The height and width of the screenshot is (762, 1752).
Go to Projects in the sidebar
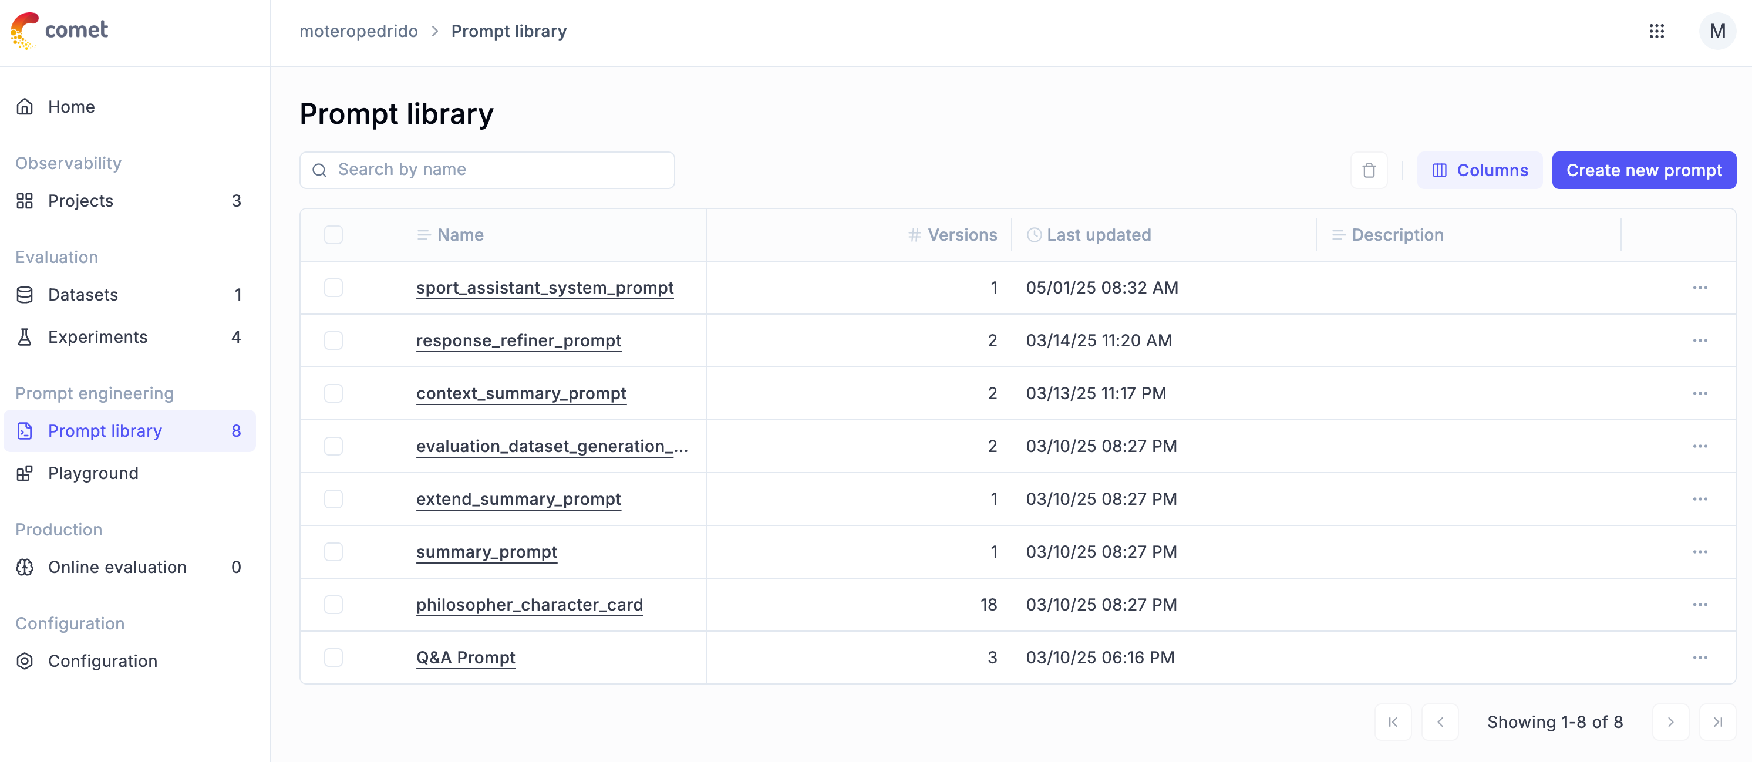80,201
